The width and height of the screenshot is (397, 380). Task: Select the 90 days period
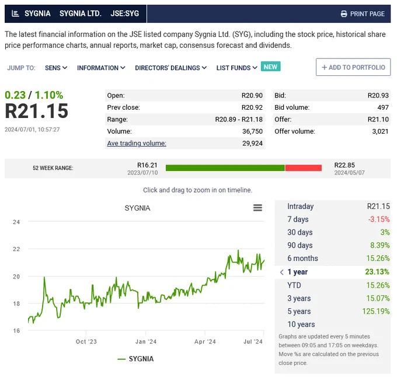332,245
